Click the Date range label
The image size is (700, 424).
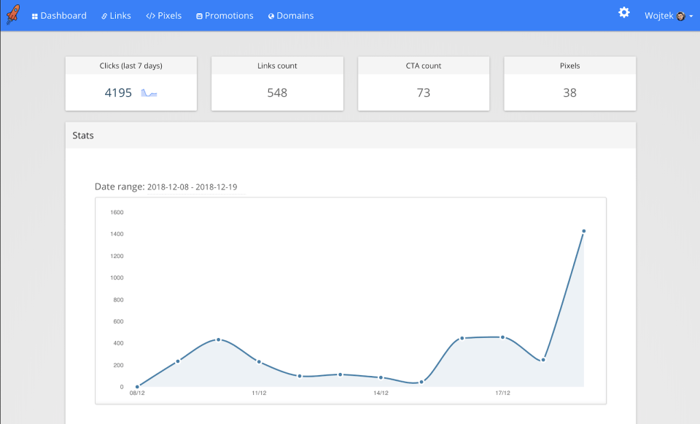[120, 187]
